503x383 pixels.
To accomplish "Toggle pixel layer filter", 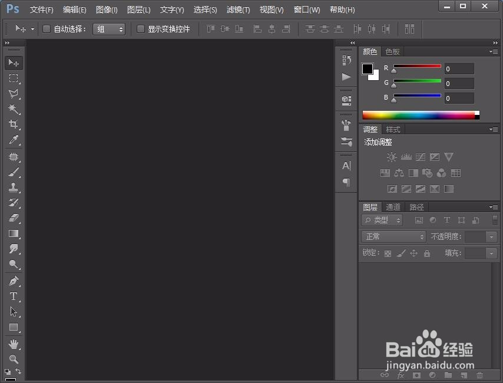I will [419, 220].
